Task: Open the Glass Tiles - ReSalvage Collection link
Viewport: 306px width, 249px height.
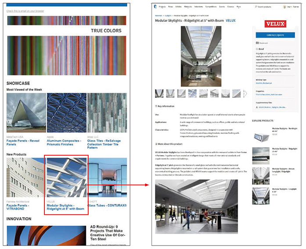Action: point(104,144)
